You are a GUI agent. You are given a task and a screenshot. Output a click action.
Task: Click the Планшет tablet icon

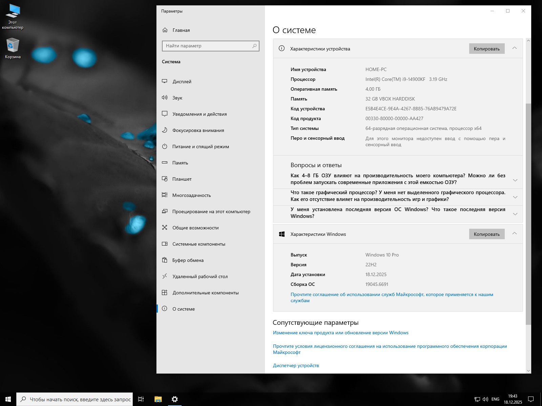(165, 179)
